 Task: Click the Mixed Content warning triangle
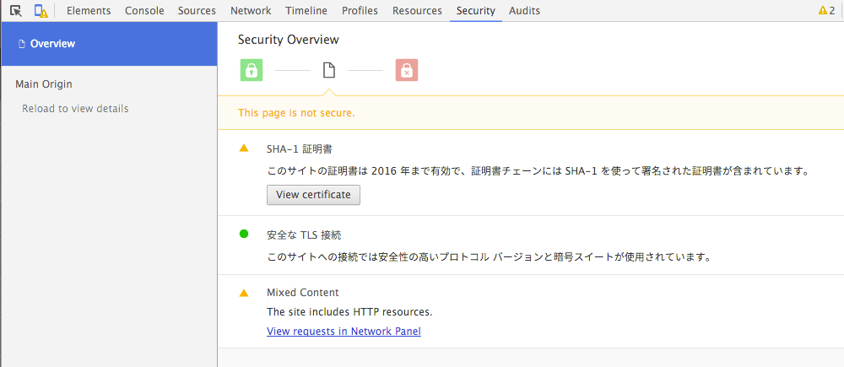(244, 293)
